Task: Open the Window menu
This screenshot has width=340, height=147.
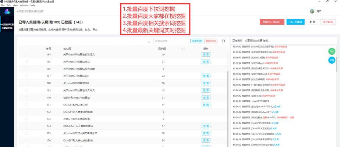Action: (x=24, y=5)
